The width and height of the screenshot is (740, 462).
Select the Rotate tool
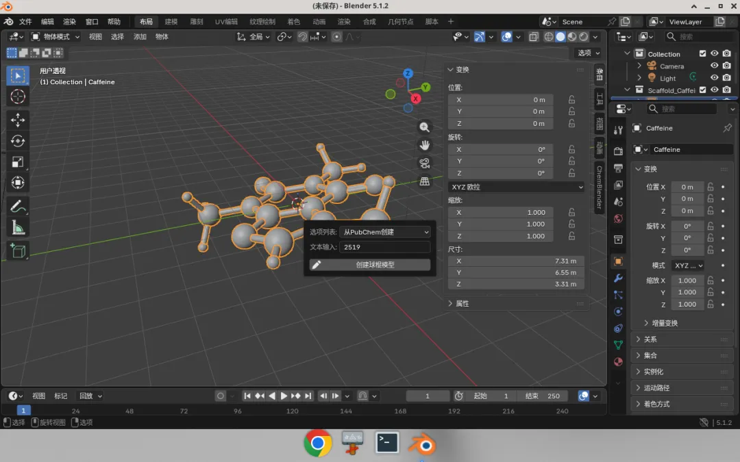tap(18, 141)
